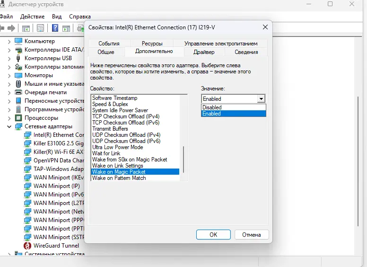Collapse the Сетевые адаптеры tree node
Screen dimensions: 367x267
click(x=9, y=127)
